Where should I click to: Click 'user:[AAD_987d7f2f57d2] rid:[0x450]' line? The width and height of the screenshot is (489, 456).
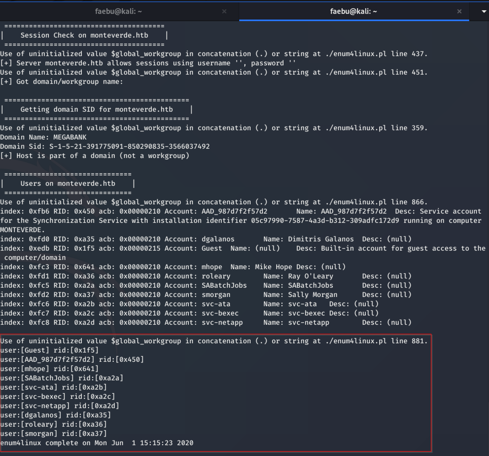click(72, 359)
